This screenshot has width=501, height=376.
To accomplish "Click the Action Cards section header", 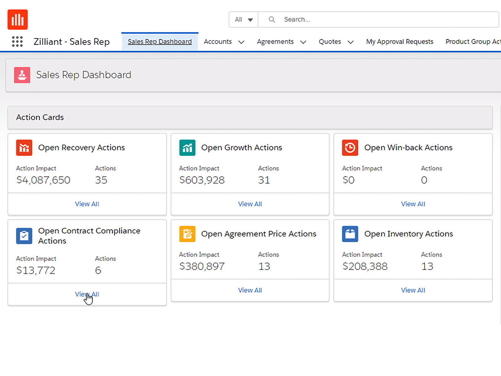I will tap(250, 118).
